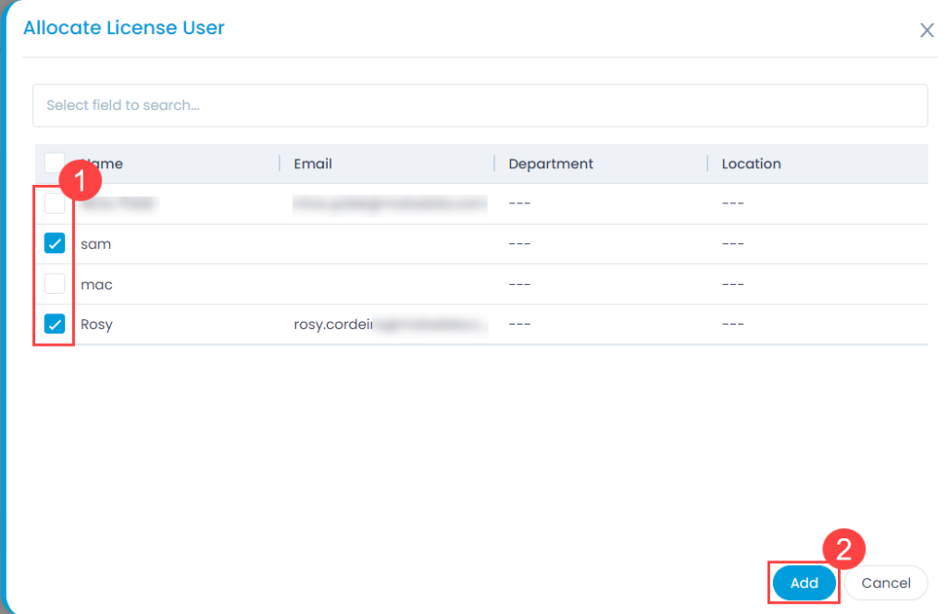The width and height of the screenshot is (948, 614).
Task: Click the Name column header
Action: coord(102,163)
